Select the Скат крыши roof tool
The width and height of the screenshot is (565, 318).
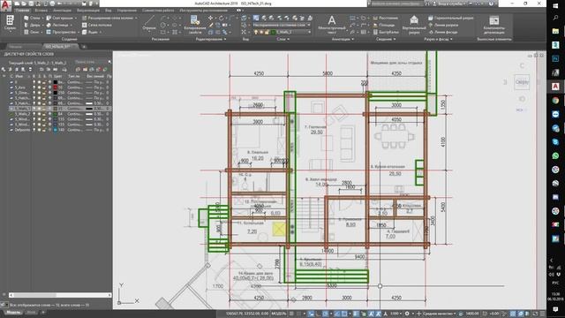60,18
